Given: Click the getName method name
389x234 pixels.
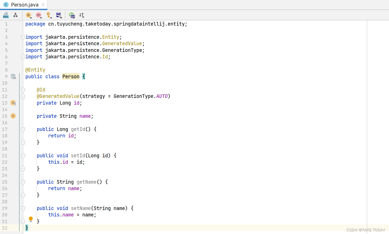Looking at the screenshot, I should click(x=87, y=182).
